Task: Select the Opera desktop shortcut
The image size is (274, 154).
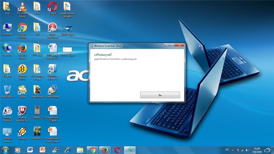Action: point(52,8)
